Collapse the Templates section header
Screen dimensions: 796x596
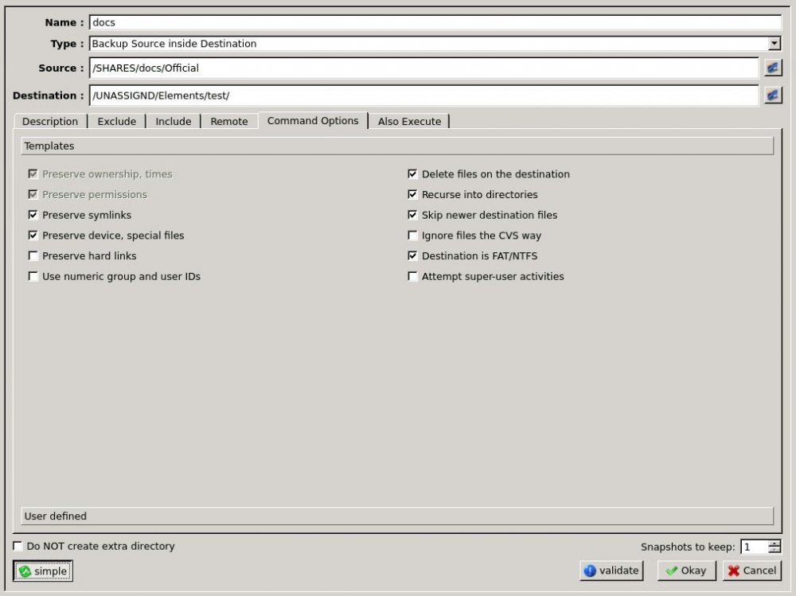pyautogui.click(x=397, y=146)
